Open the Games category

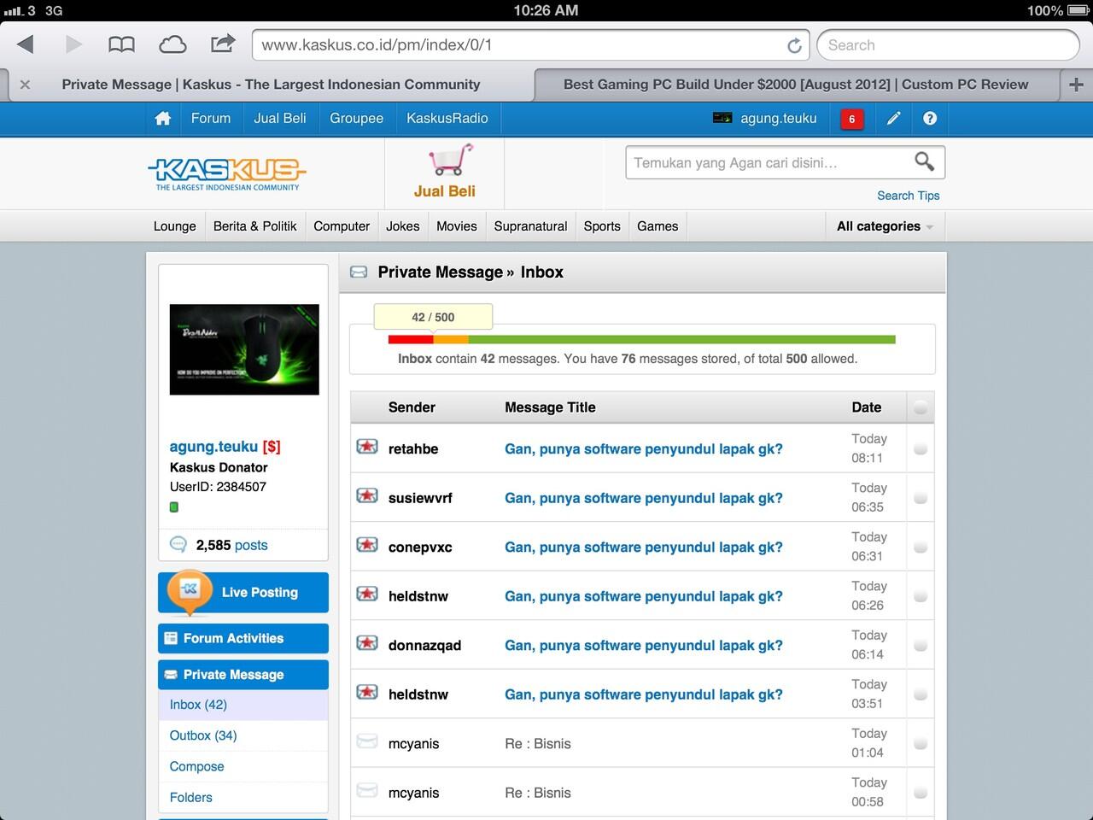coord(658,226)
